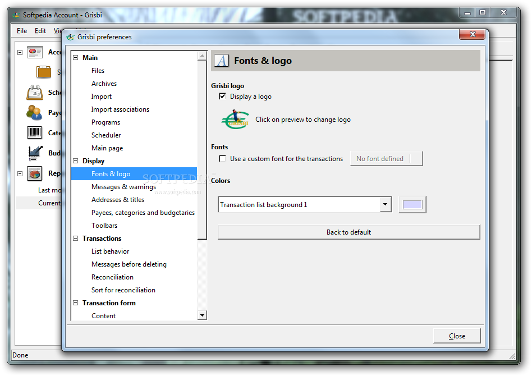Select Import associations in preferences tree
532x376 pixels.
pos(120,109)
